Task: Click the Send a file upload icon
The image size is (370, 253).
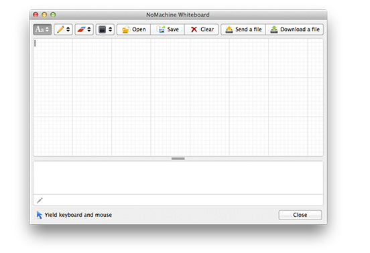Action: click(229, 29)
